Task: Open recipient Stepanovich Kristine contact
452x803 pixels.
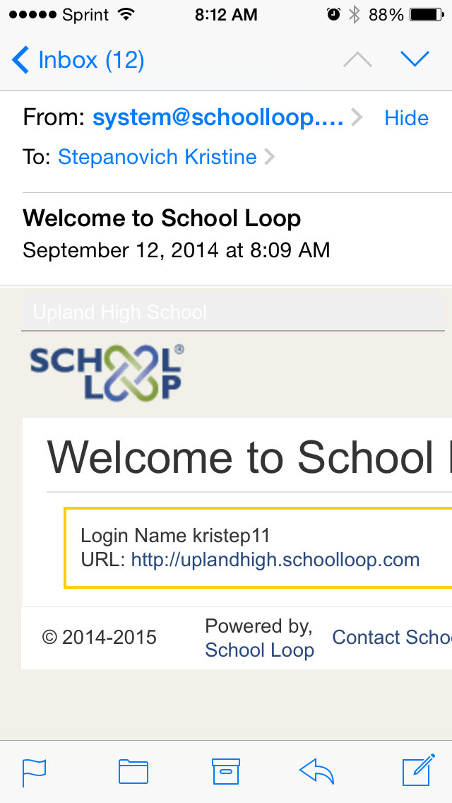Action: pyautogui.click(x=157, y=157)
